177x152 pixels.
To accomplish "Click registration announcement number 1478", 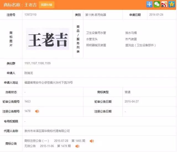I will (x=27, y=111).
